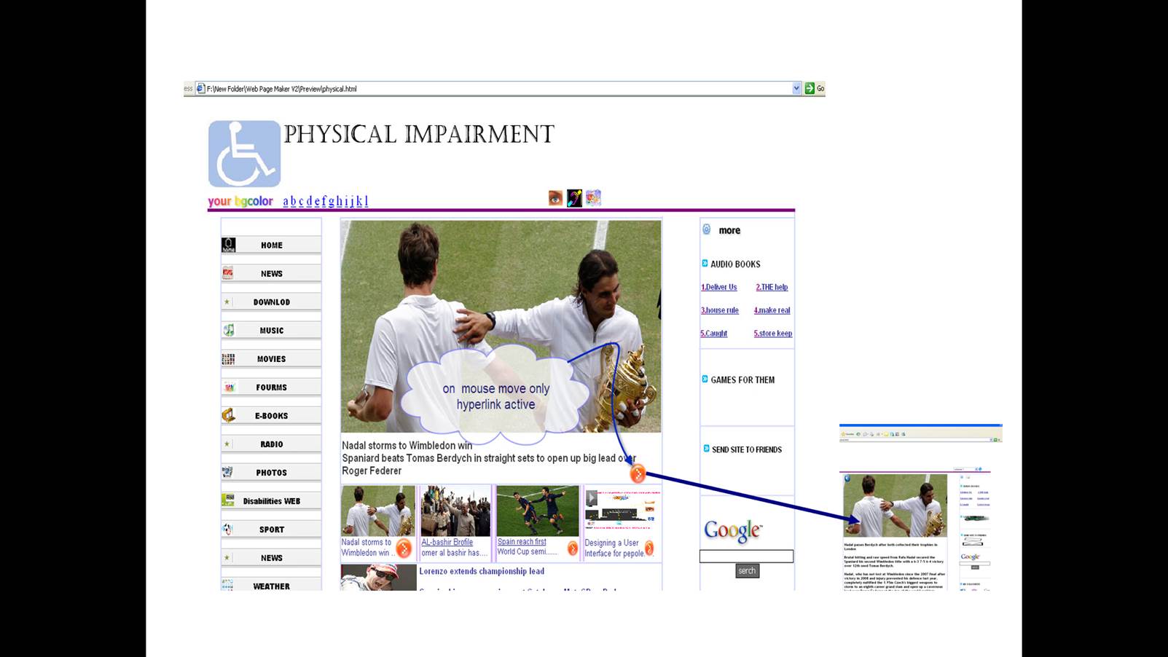Click the Google search text field
This screenshot has height=657, width=1168.
pyautogui.click(x=746, y=556)
